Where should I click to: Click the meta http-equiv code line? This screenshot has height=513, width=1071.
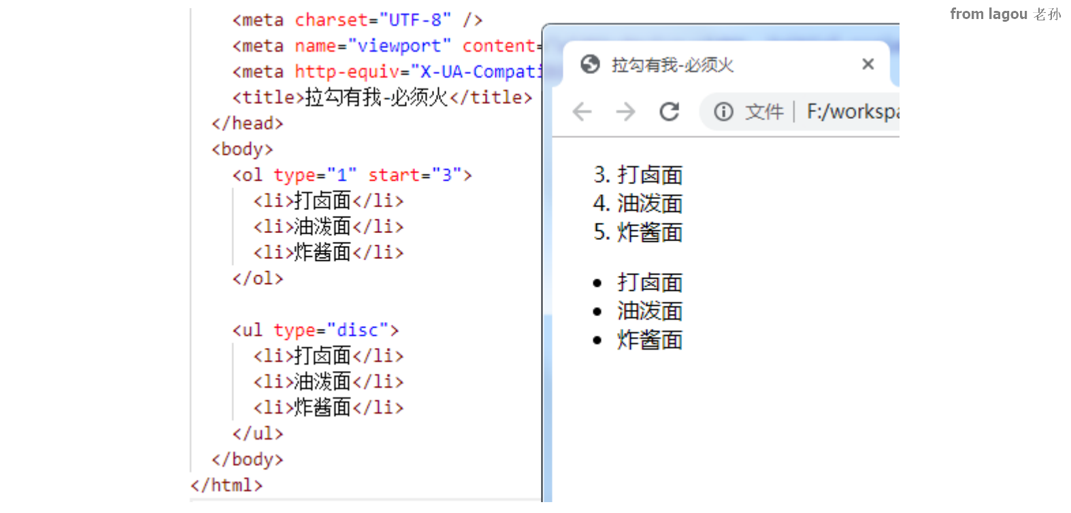(x=386, y=72)
